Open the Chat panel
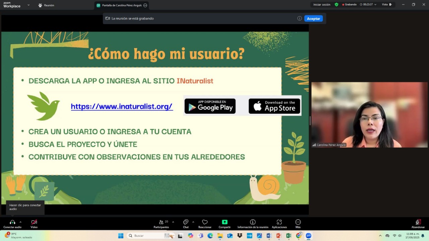 click(x=186, y=224)
